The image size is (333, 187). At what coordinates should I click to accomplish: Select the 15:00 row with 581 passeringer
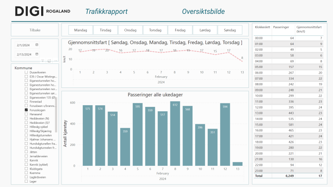point(288,125)
